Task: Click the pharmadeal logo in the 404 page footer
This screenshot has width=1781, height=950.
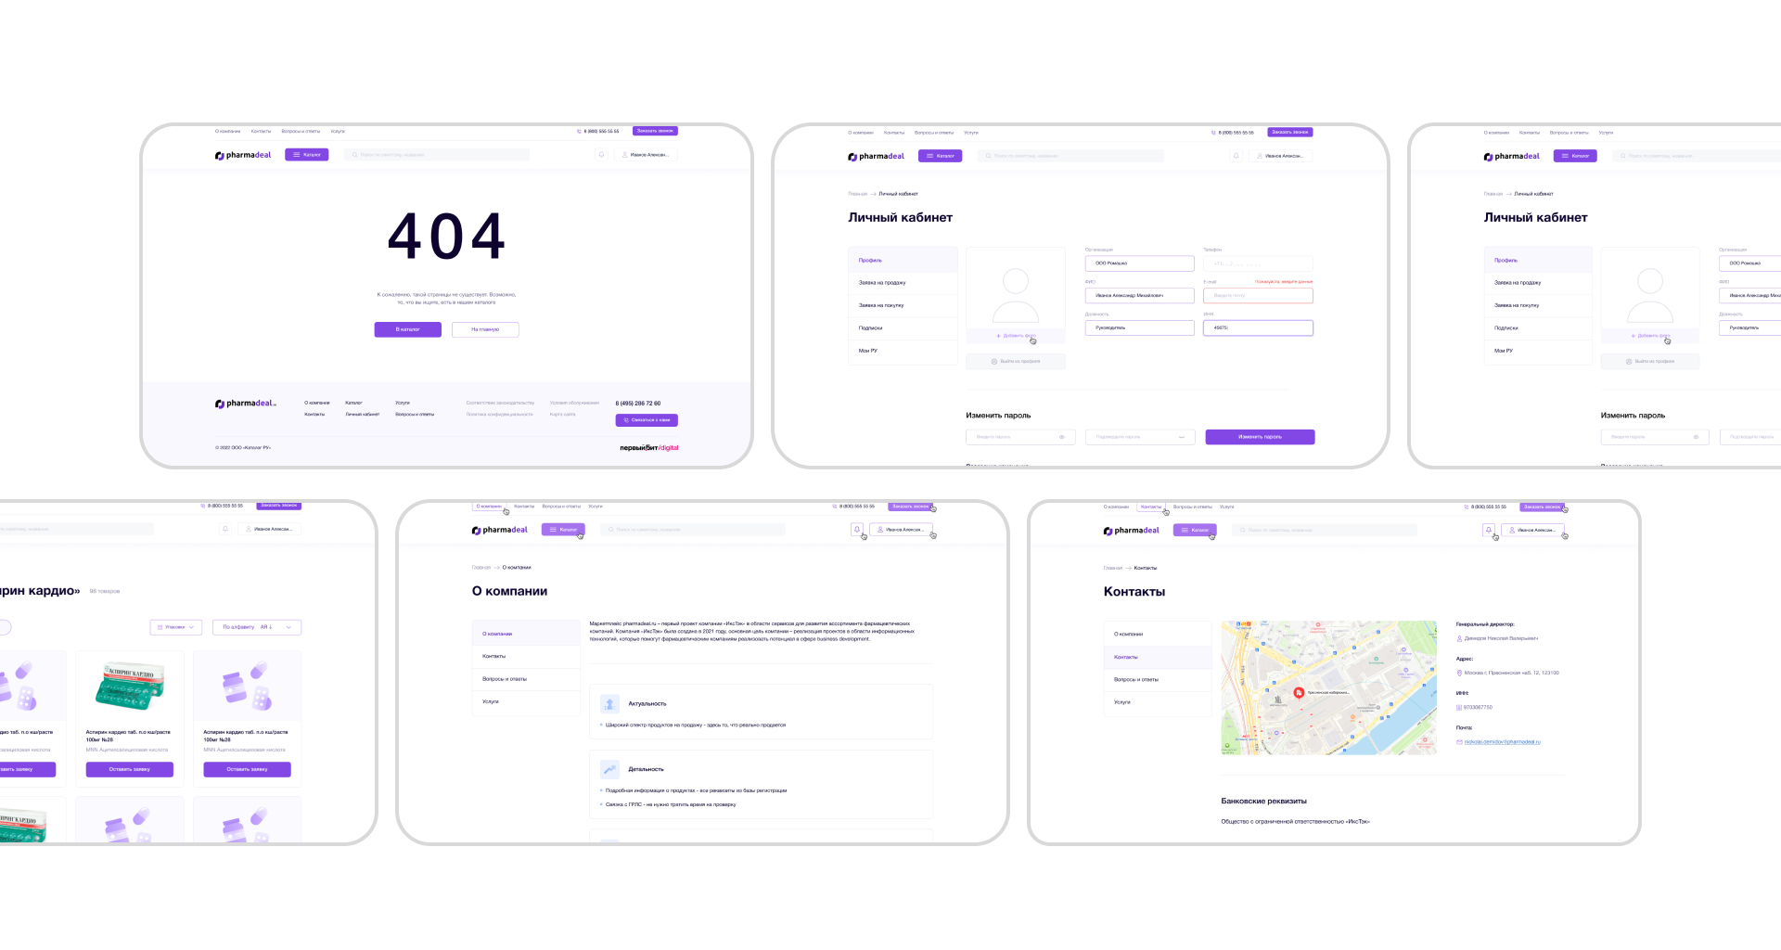Action: (x=246, y=404)
